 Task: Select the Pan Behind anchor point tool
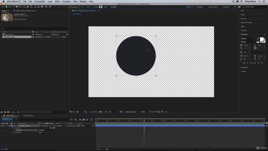(21, 7)
